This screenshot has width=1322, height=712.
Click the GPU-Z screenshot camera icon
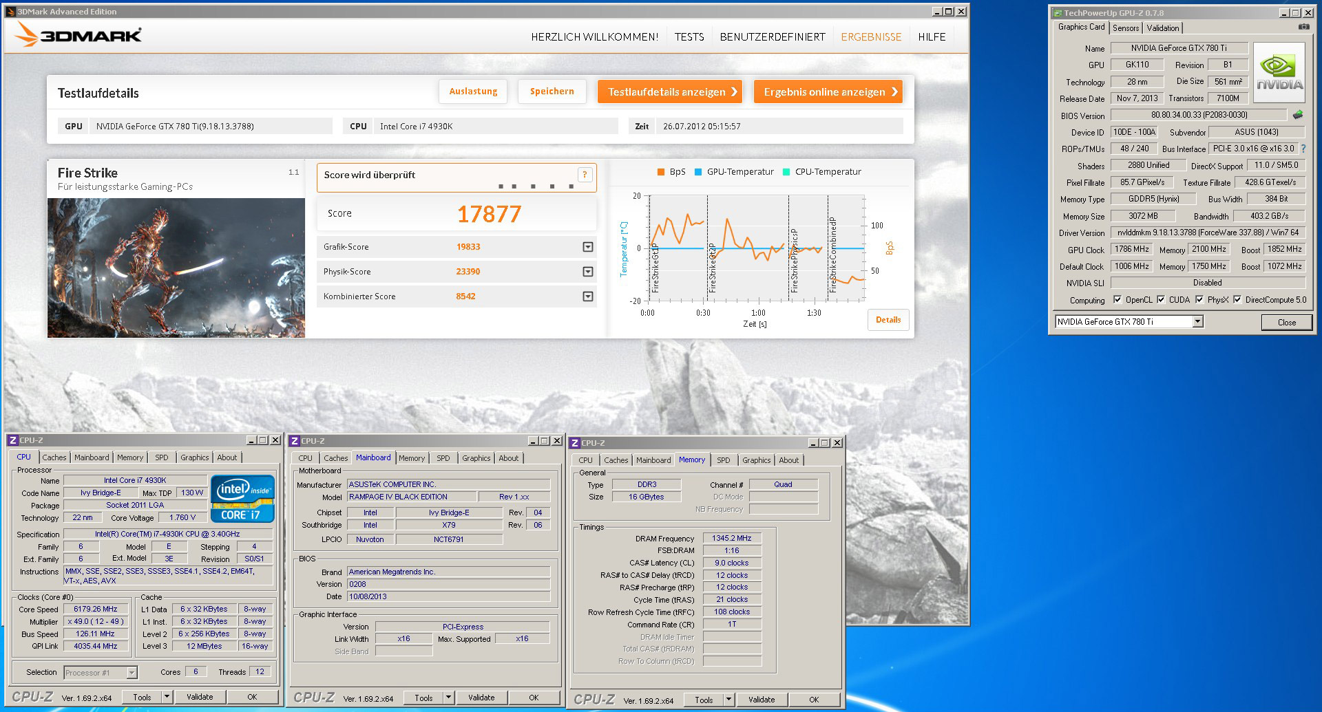1303,27
